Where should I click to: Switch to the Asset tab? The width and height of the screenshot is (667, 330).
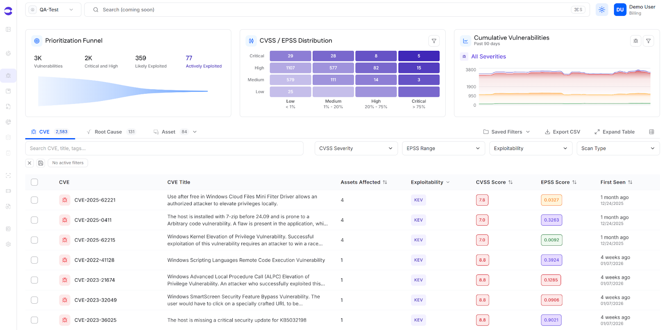click(171, 132)
